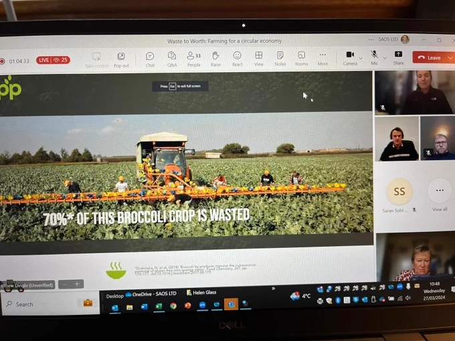This screenshot has height=341, width=455.
Task: Open breakout Rooms
Action: (x=301, y=59)
